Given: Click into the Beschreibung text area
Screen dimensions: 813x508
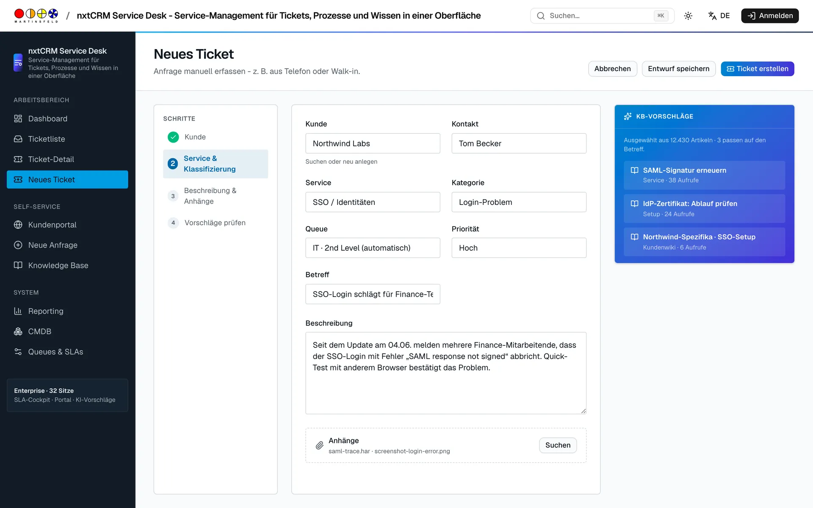Looking at the screenshot, I should tap(446, 373).
